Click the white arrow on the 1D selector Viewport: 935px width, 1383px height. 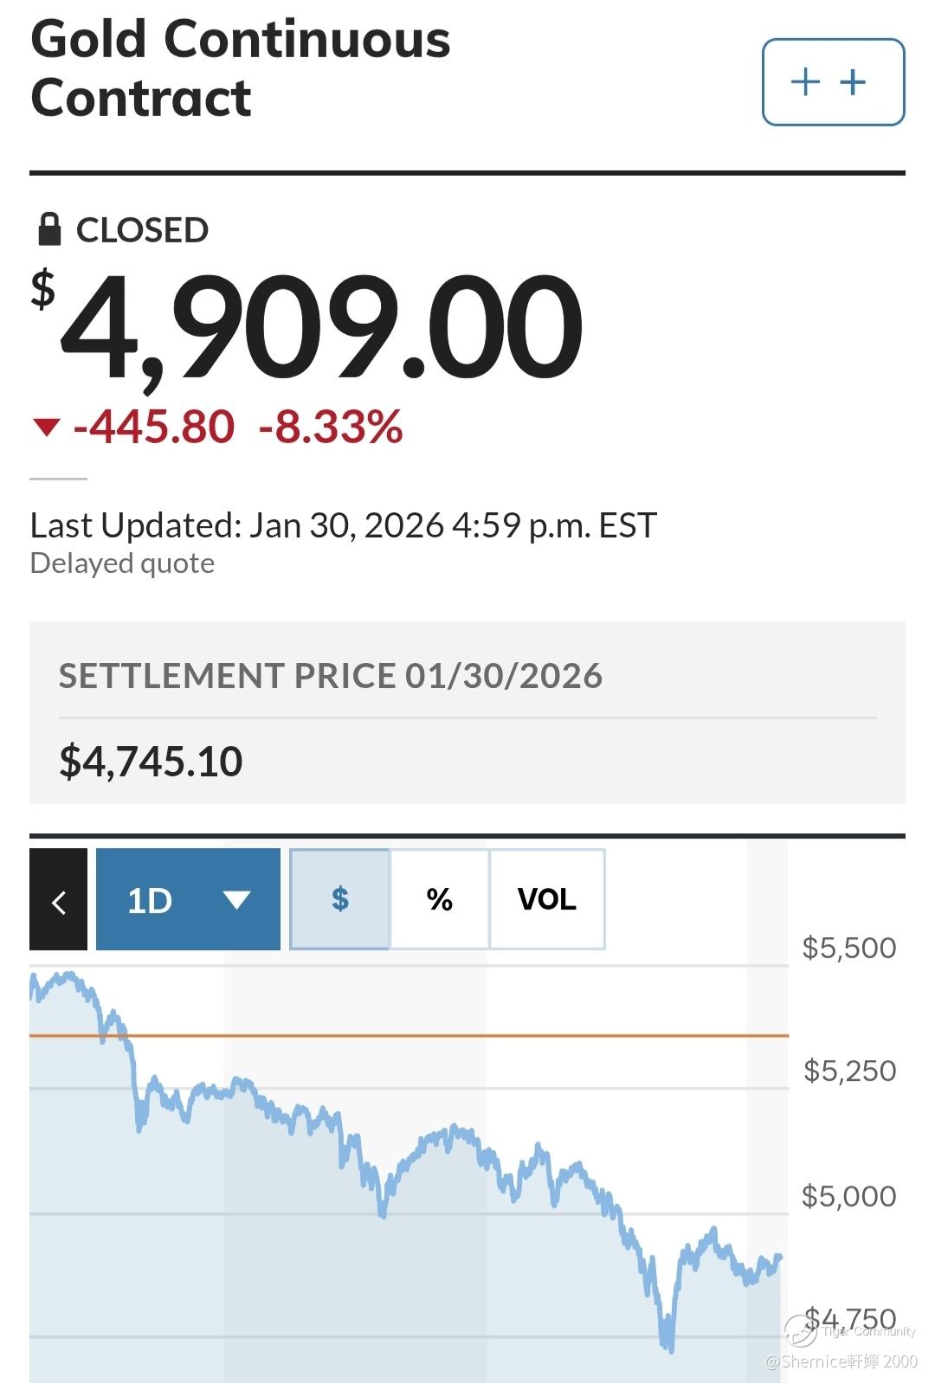click(236, 900)
